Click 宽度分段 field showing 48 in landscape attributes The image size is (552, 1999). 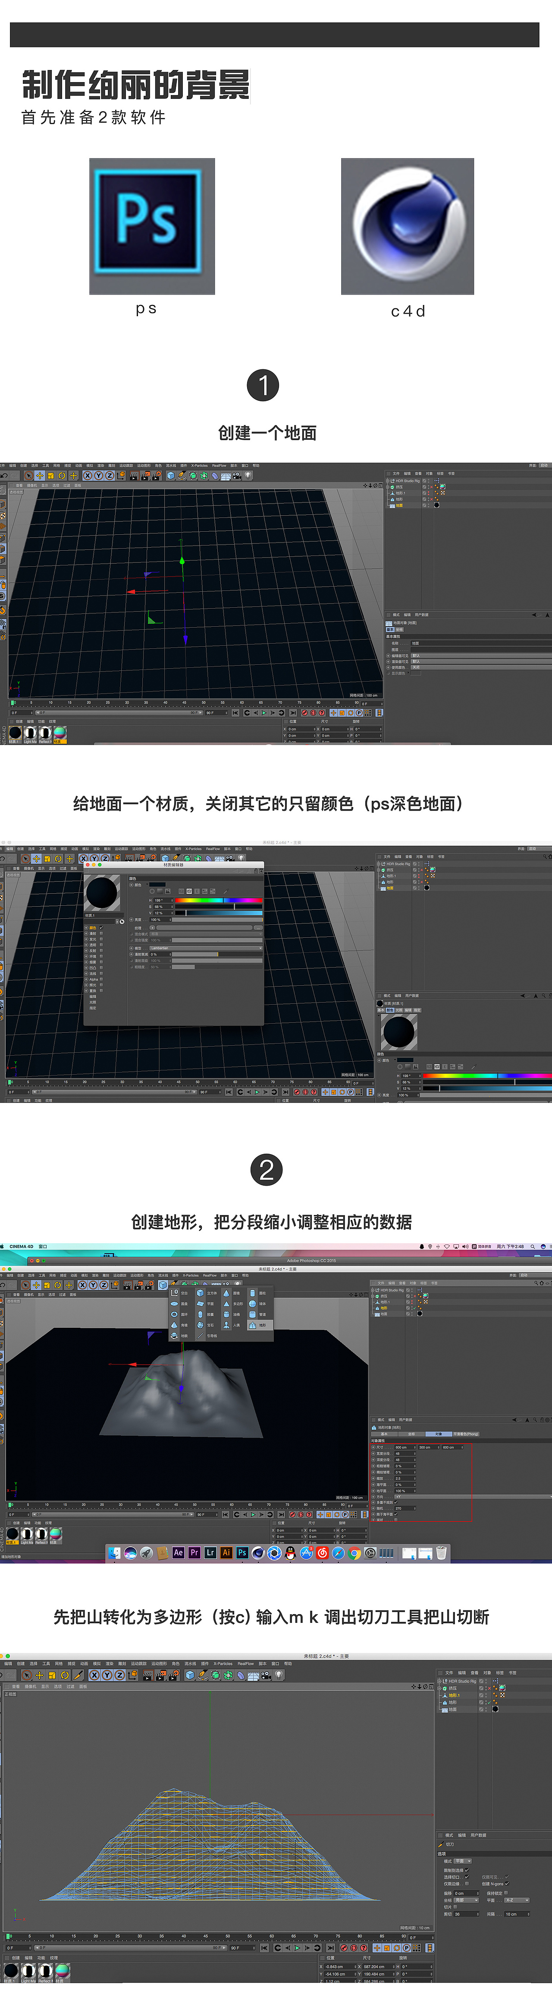405,1453
